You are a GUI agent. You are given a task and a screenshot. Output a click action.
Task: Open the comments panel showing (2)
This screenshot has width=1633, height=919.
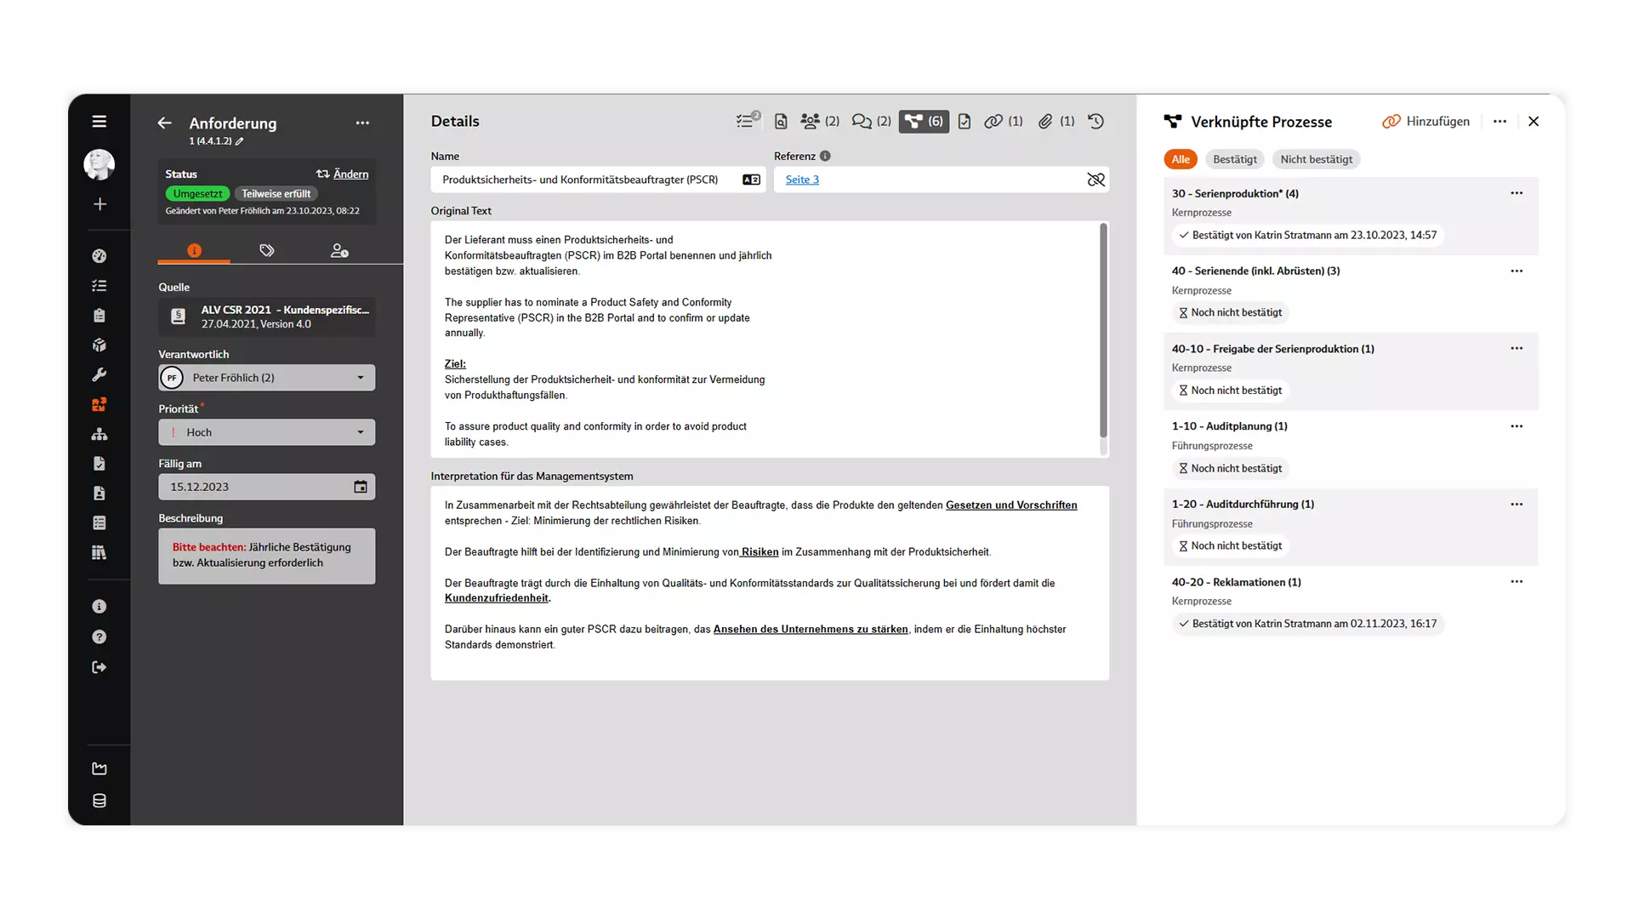(863, 122)
